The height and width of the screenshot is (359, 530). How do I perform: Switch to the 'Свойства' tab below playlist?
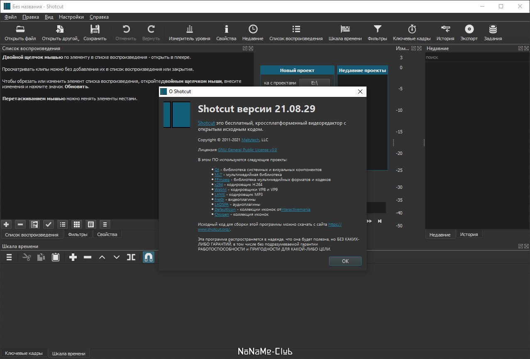click(107, 234)
